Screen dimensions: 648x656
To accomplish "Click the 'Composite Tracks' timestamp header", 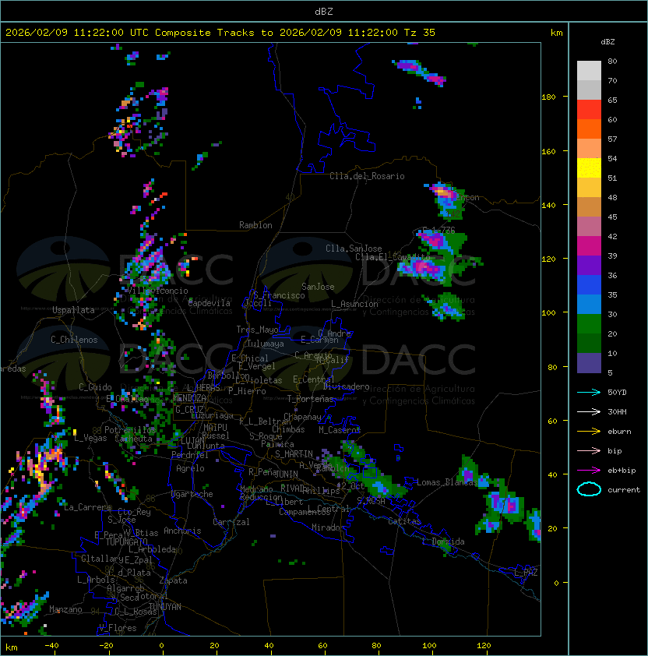I will (x=220, y=33).
